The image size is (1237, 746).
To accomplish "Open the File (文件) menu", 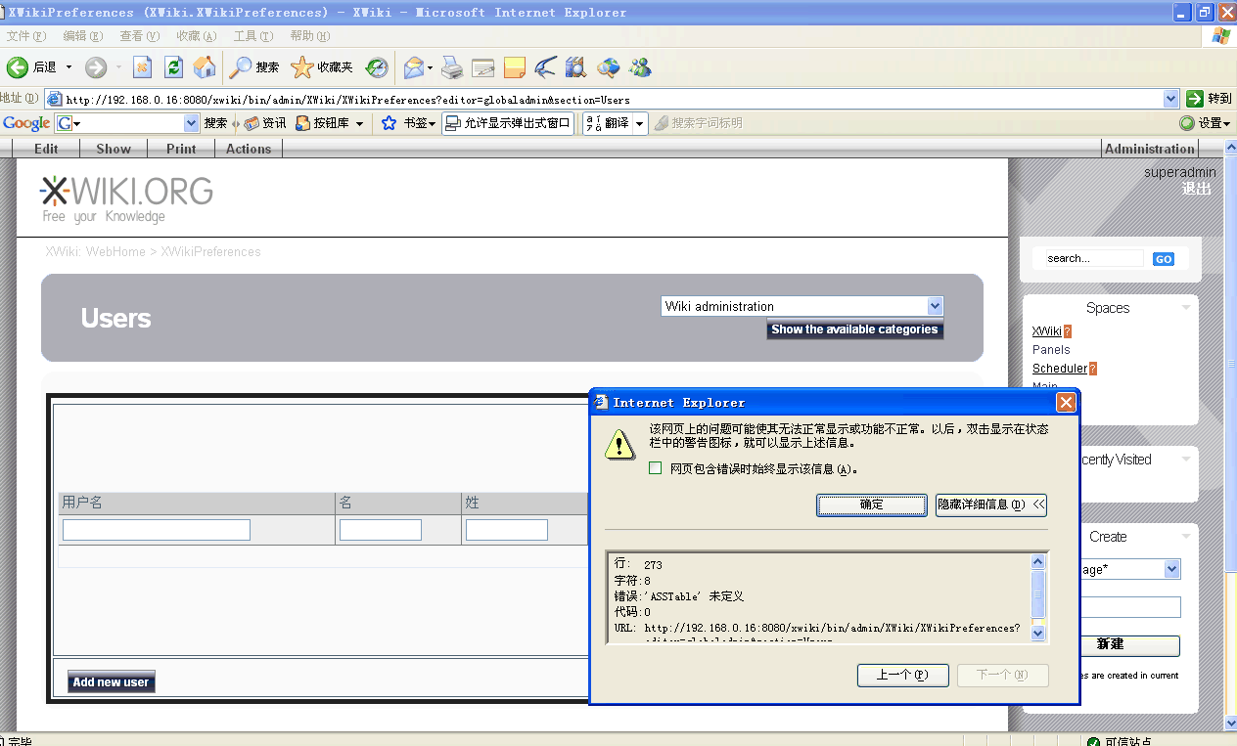I will pyautogui.click(x=26, y=36).
